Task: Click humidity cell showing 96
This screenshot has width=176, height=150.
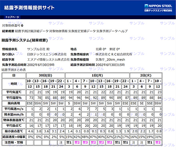Action: (x=77, y=98)
